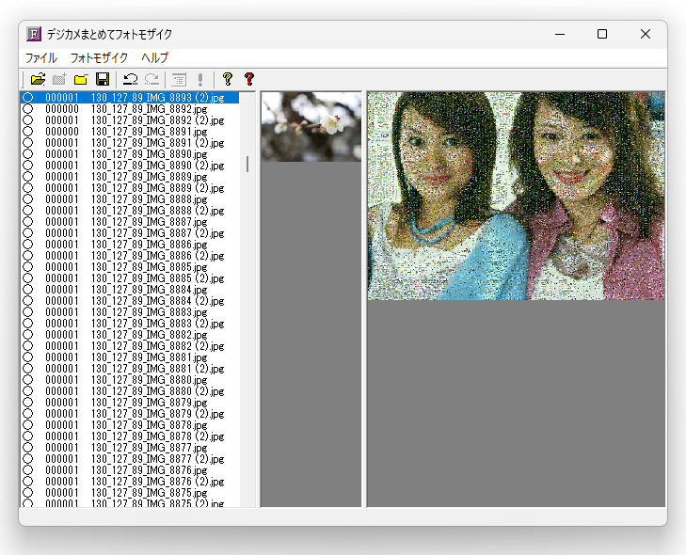This screenshot has height=555, width=686.
Task: Click the photo mosaic preview image
Action: [x=516, y=196]
